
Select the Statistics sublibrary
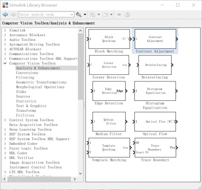click(26, 101)
